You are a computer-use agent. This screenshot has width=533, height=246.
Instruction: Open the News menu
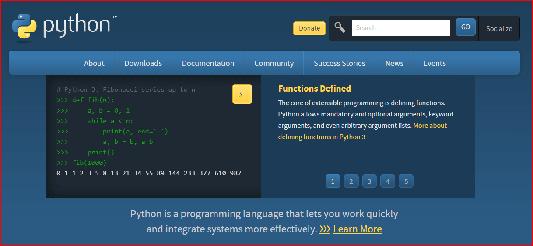pyautogui.click(x=394, y=63)
